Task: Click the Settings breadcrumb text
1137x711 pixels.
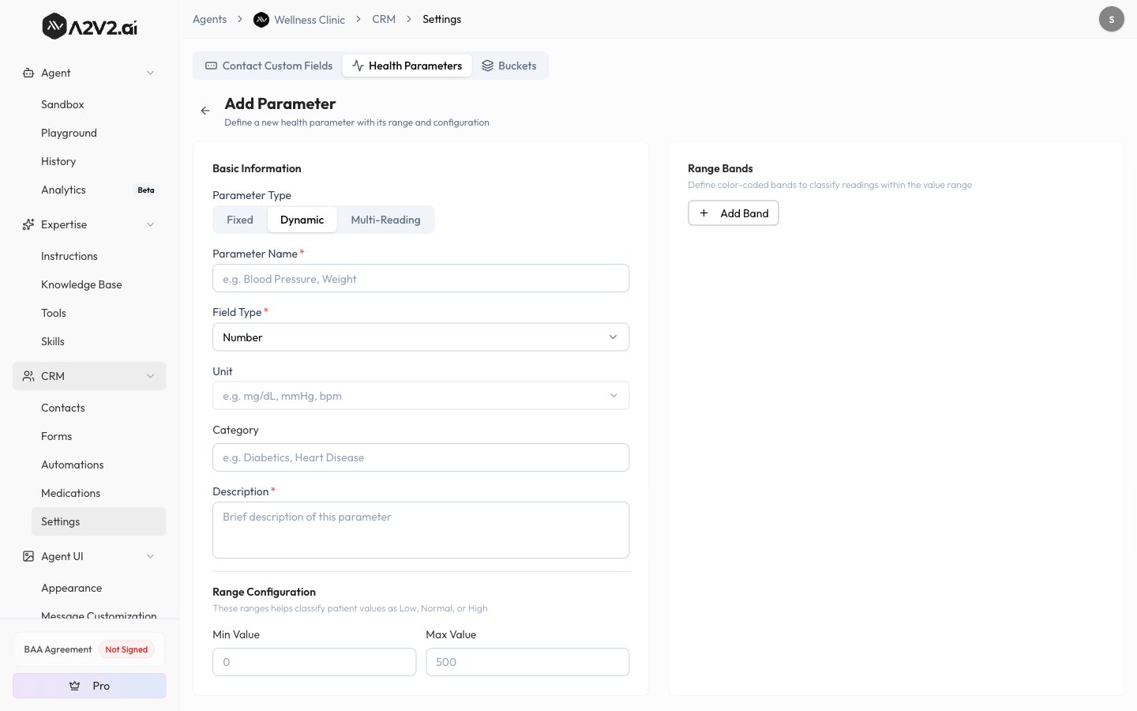Action: (x=441, y=19)
